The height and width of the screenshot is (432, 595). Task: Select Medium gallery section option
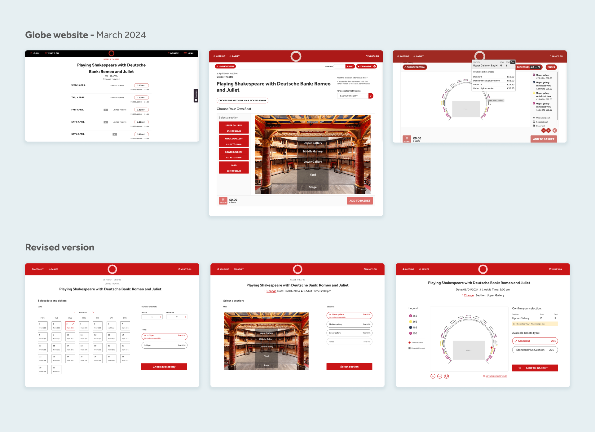click(349, 324)
